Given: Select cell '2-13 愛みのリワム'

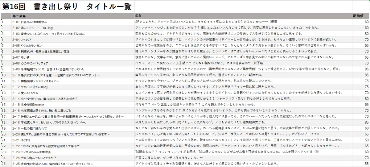Looking at the screenshot, I should point(73,93).
